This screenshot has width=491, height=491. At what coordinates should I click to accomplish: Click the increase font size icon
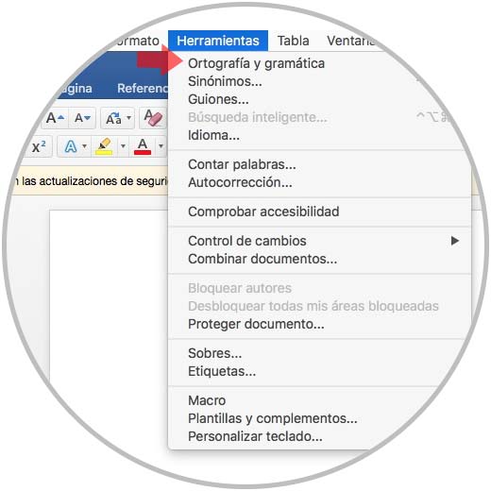[x=55, y=118]
